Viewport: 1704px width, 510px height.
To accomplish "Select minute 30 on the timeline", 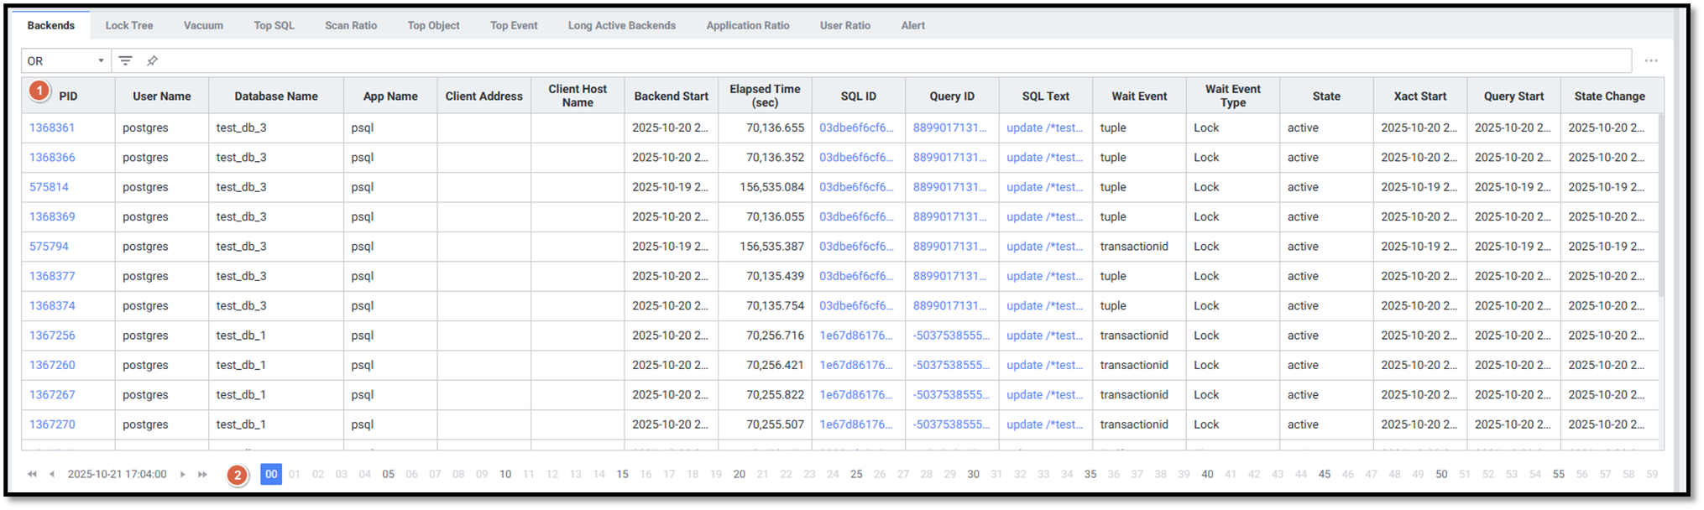I will [x=973, y=474].
